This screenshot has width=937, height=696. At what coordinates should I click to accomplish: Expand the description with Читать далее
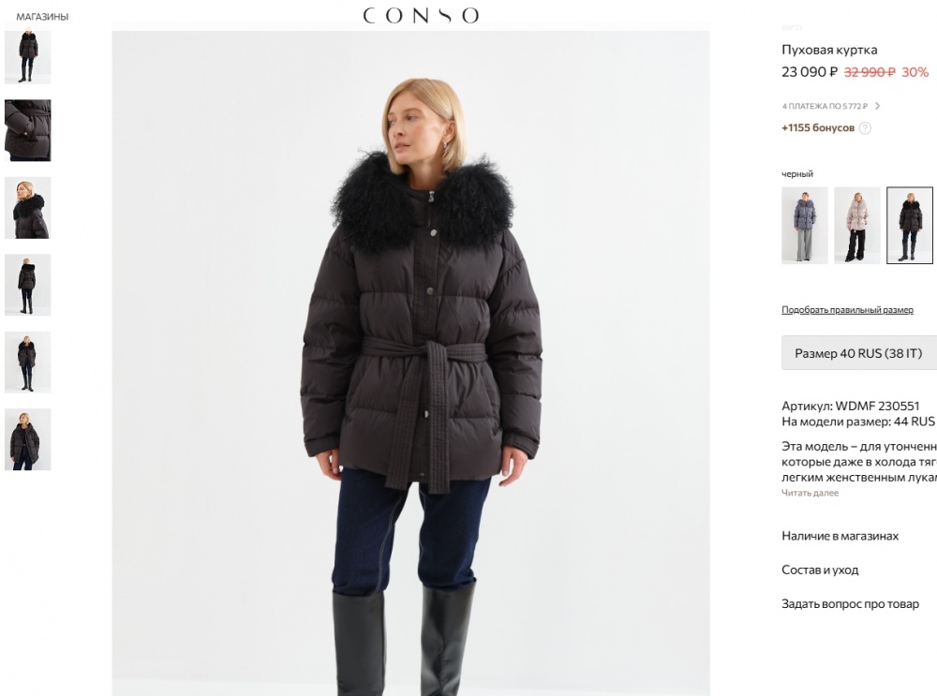[810, 493]
